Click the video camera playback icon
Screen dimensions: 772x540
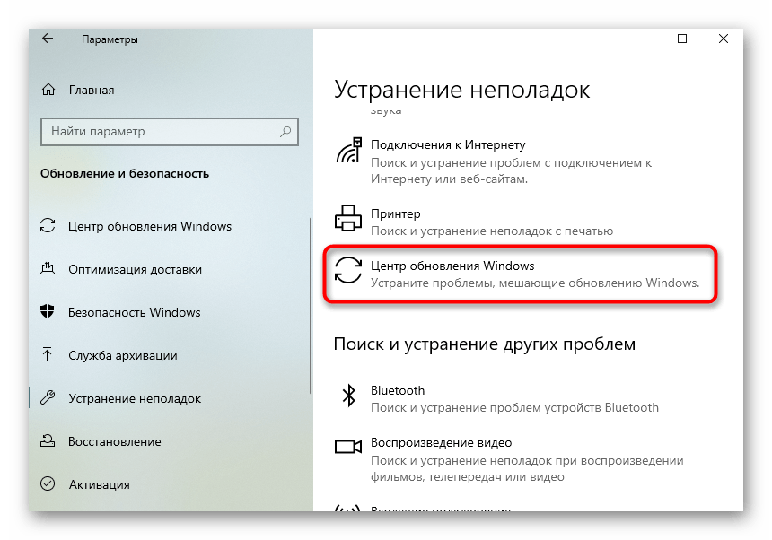348,447
